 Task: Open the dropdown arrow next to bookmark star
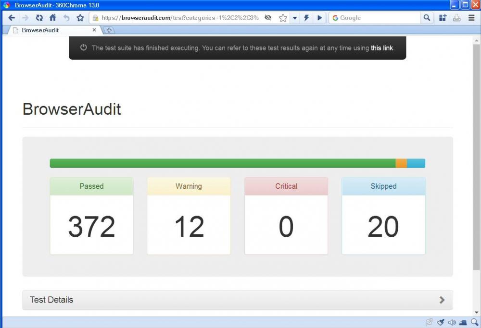[295, 18]
